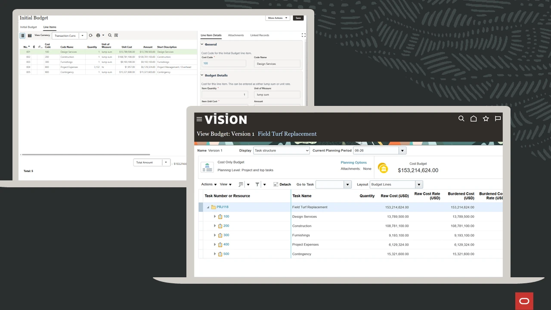Image resolution: width=551 pixels, height=310 pixels.
Task: Open the Vision hamburger navigation menu
Action: pyautogui.click(x=199, y=119)
